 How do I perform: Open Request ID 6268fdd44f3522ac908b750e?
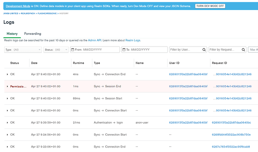coord(231,134)
